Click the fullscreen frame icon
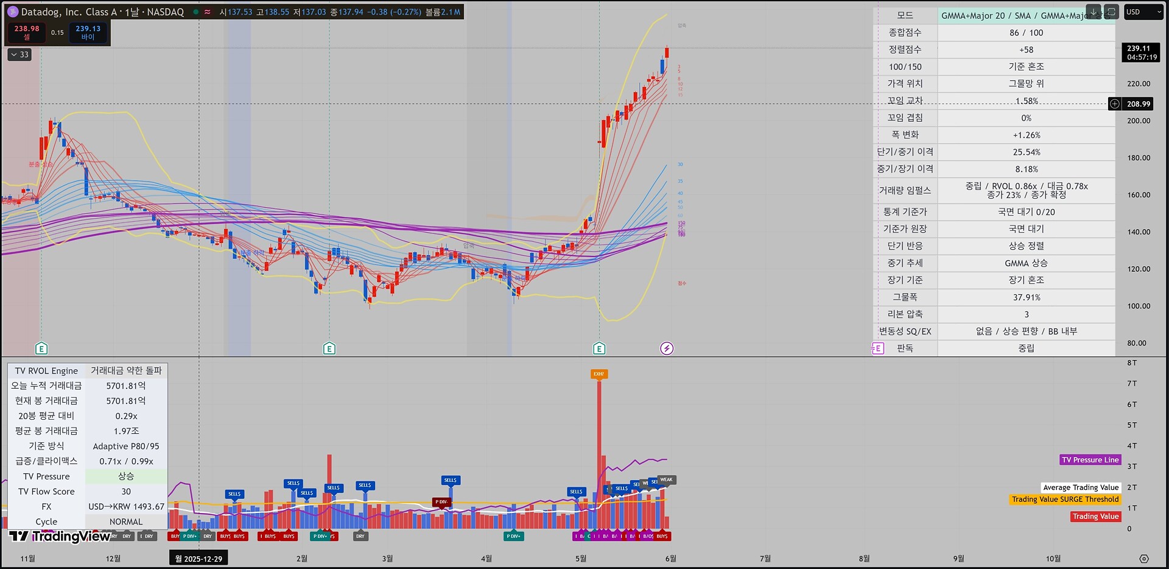The image size is (1169, 569). click(1111, 12)
